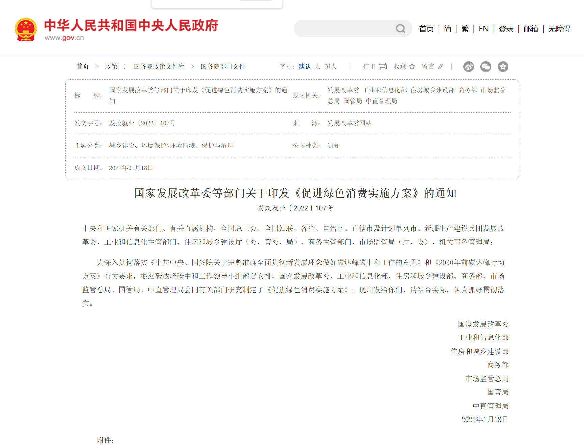Click the star icon to favorite the article
The height and width of the screenshot is (445, 584).
tap(412, 67)
